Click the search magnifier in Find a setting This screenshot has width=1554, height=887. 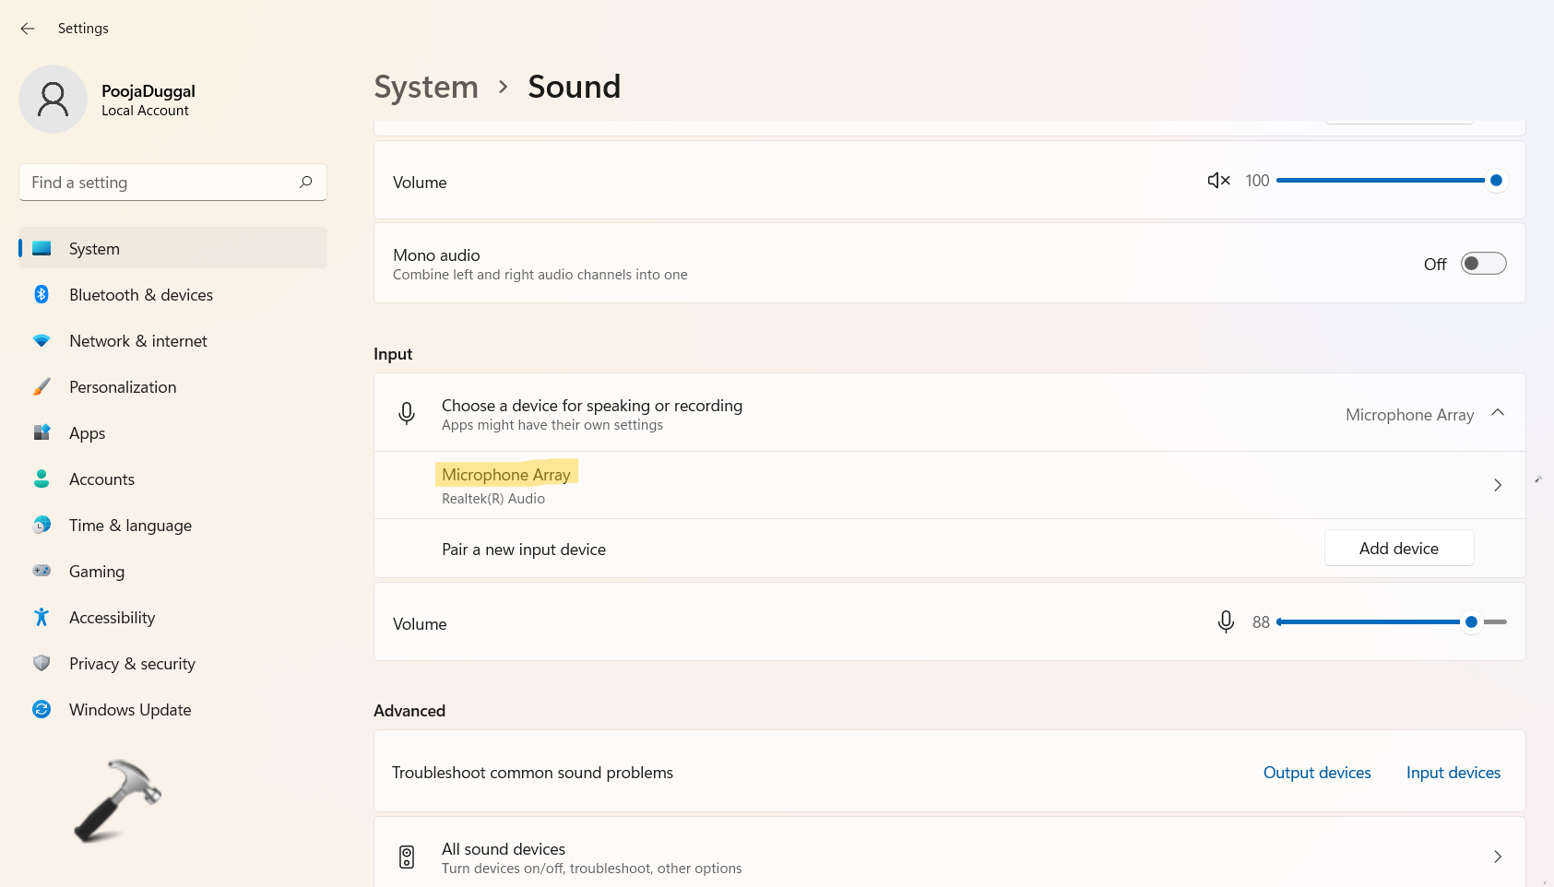click(x=306, y=183)
